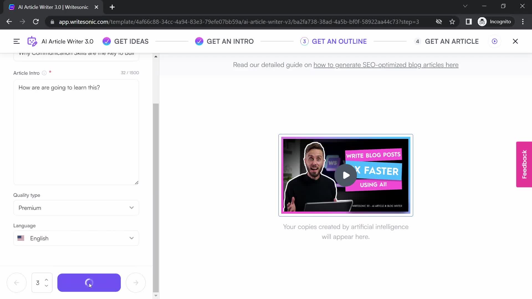Click the close X button on the article writer
Screen dimensions: 532x299
click(515, 41)
